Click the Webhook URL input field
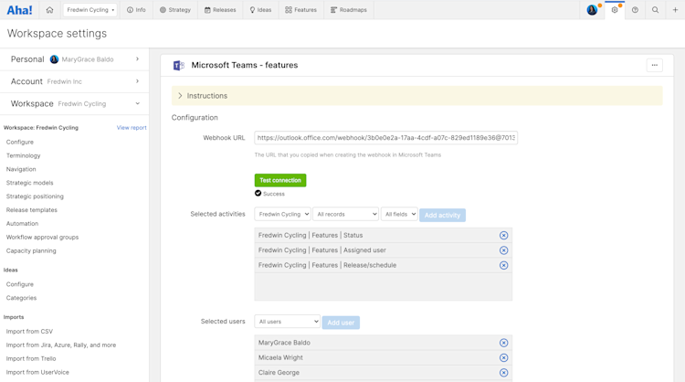 385,138
